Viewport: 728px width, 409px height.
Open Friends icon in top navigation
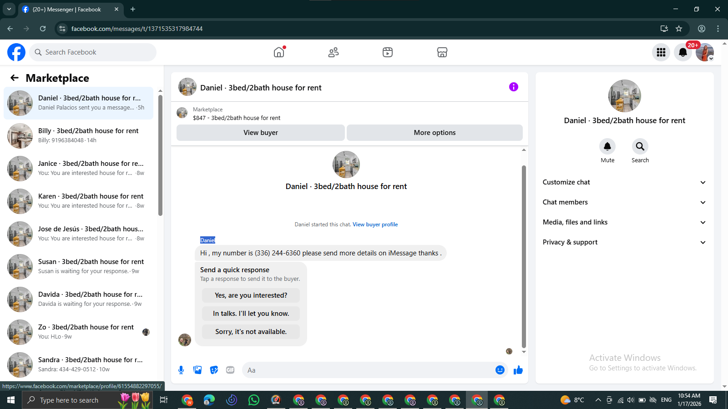[334, 52]
